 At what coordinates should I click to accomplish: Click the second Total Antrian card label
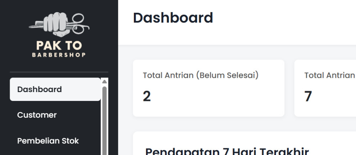[x=329, y=75]
